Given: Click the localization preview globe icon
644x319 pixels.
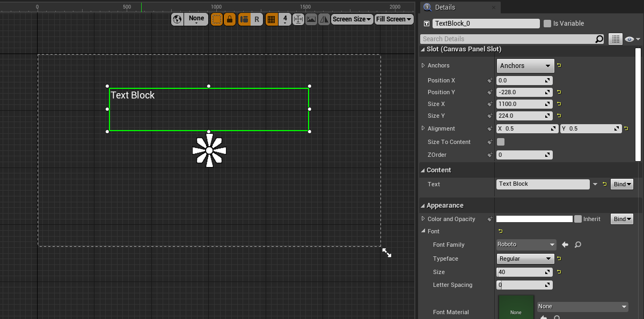Looking at the screenshot, I should pyautogui.click(x=178, y=19).
